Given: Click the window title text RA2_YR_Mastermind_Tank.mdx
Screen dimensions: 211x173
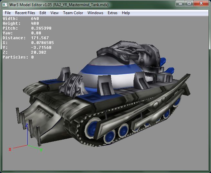Looking at the screenshot, I should pos(81,5).
